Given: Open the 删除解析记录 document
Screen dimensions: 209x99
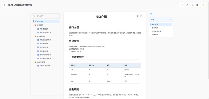Looking at the screenshot, I should (44, 51).
